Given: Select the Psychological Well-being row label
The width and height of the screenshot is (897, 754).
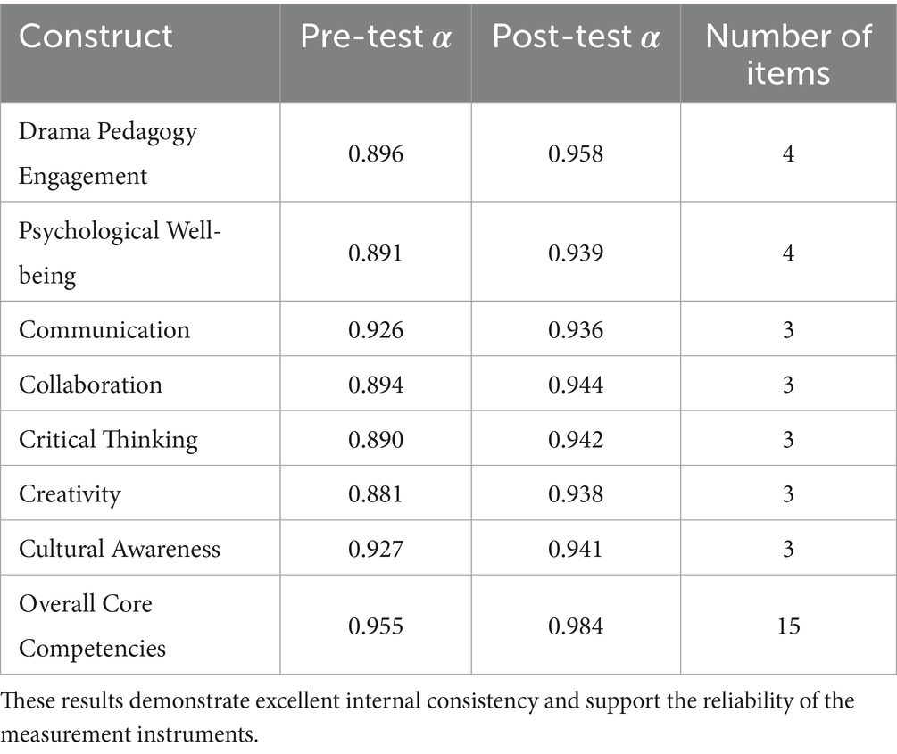Looking at the screenshot, I should click(x=119, y=253).
